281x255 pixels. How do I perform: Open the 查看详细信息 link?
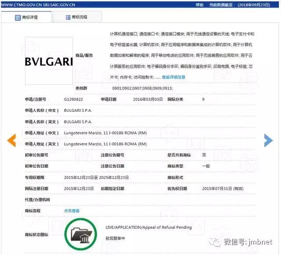[173, 77]
